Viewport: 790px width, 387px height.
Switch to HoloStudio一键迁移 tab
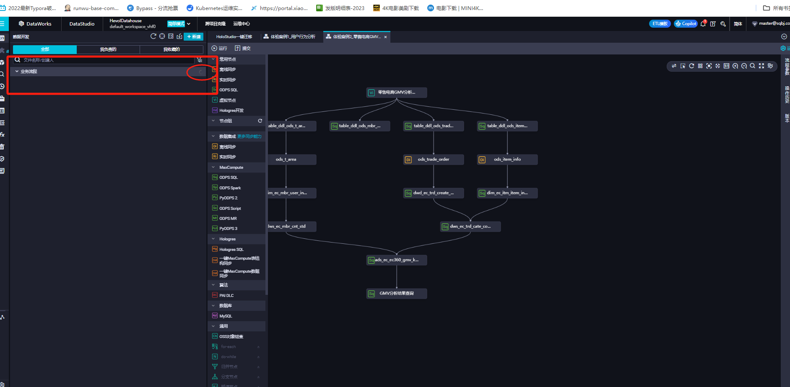tap(234, 37)
